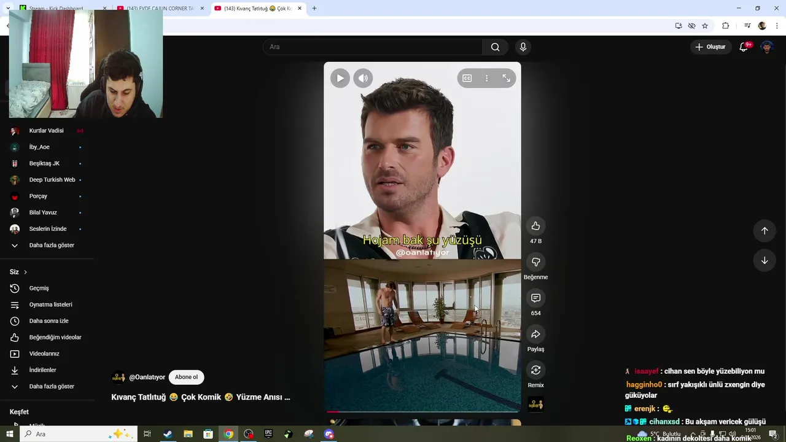This screenshot has width=786, height=442.
Task: Play the Shorts video
Action: 340,78
